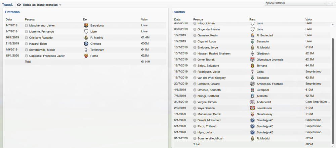This screenshot has height=148, width=336.
Task: Click the Barcelona club crest
Action: coord(86,25)
